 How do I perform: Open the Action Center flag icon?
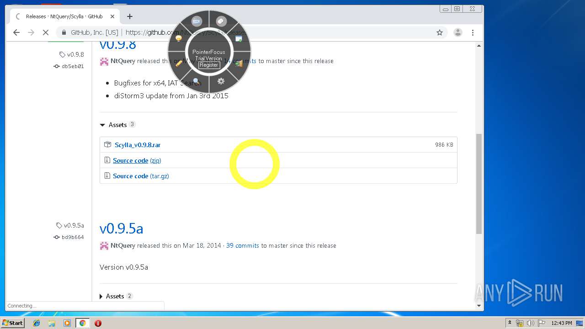pyautogui.click(x=542, y=323)
